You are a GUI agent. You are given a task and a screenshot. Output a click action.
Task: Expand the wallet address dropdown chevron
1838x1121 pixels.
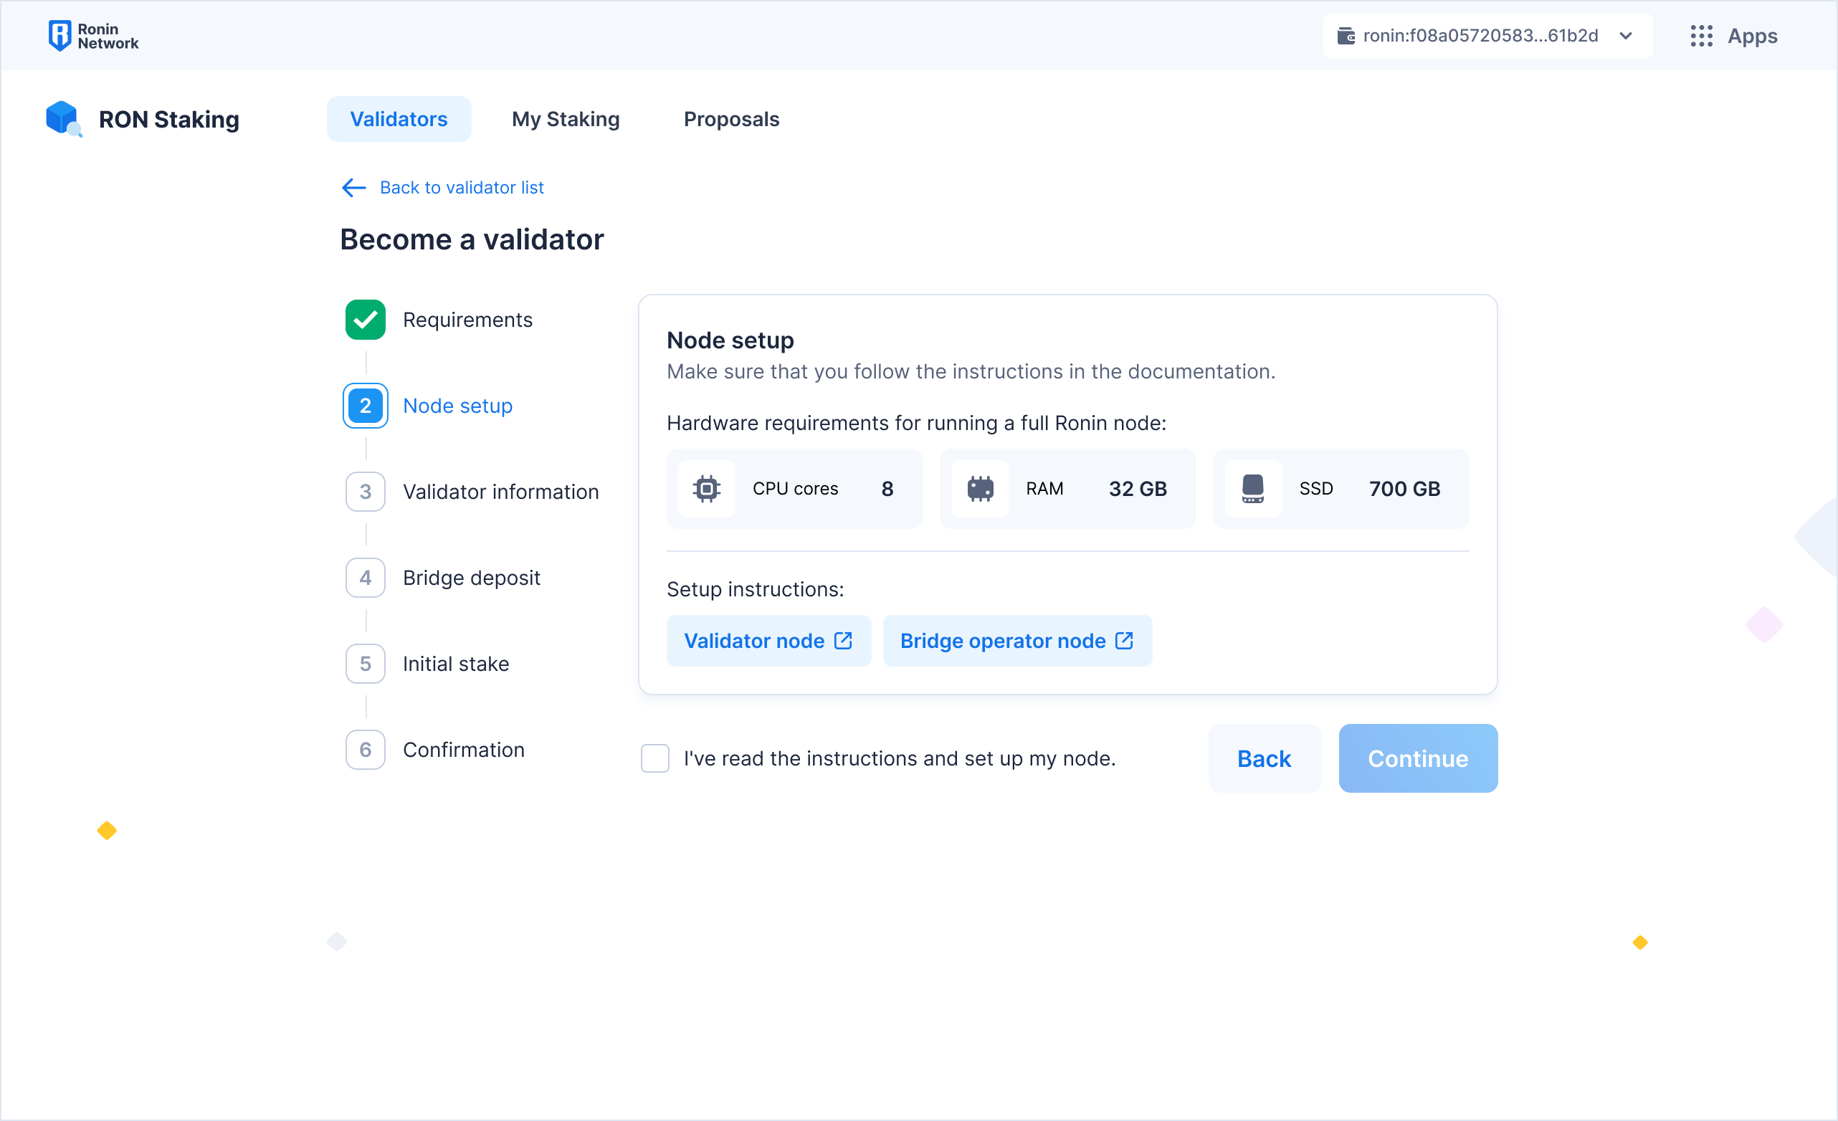(x=1626, y=36)
